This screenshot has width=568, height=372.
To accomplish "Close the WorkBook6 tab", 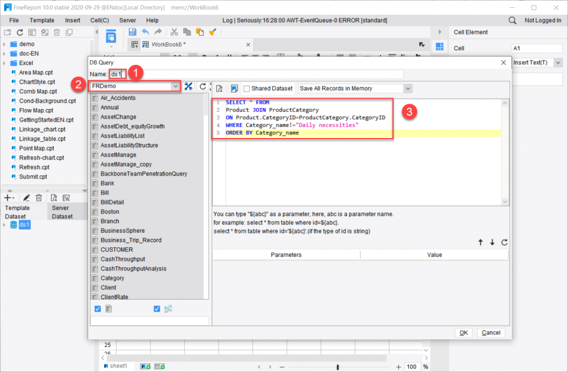I will click(248, 44).
